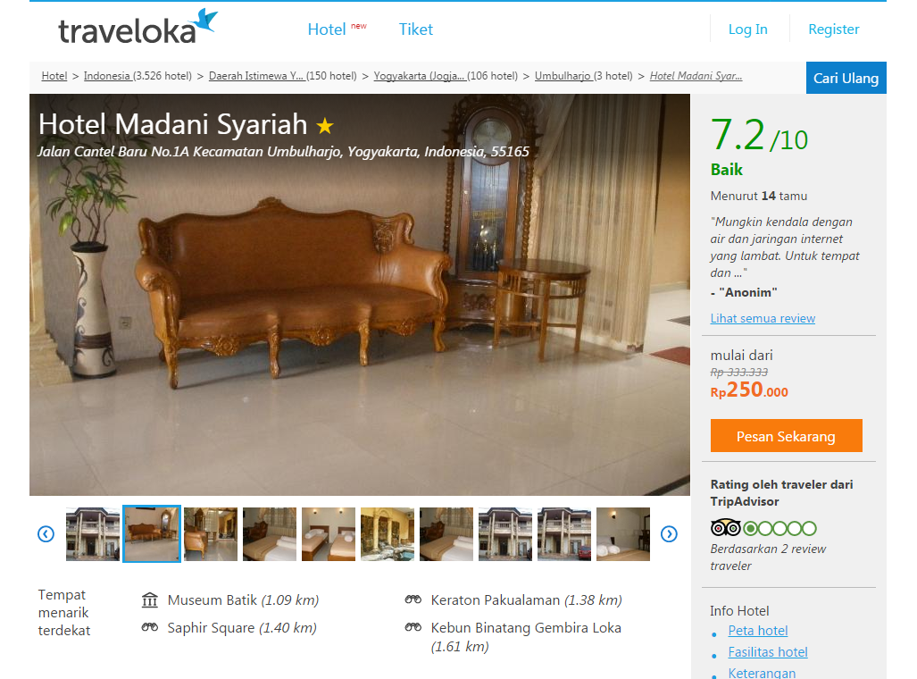Go to Yogyakarta breadcrumb link
This screenshot has height=679, width=917.
[x=420, y=76]
